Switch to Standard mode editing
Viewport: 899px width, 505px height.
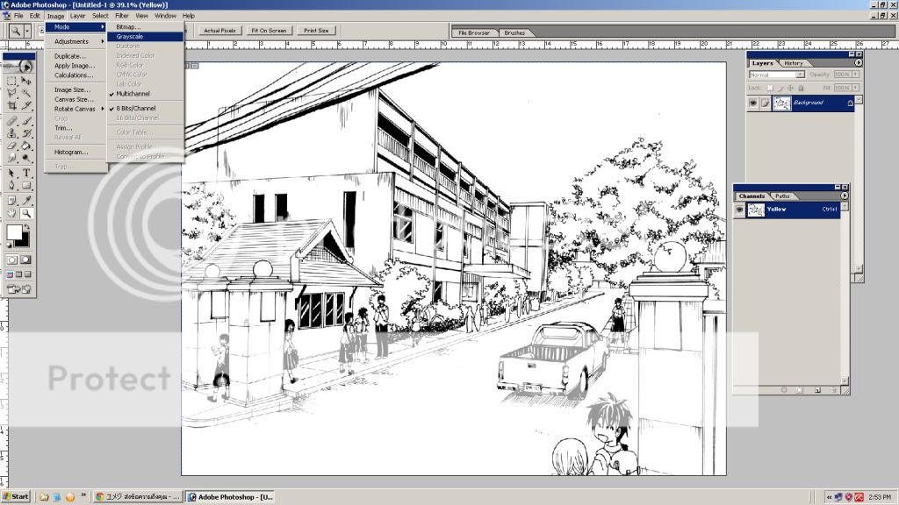pos(12,260)
